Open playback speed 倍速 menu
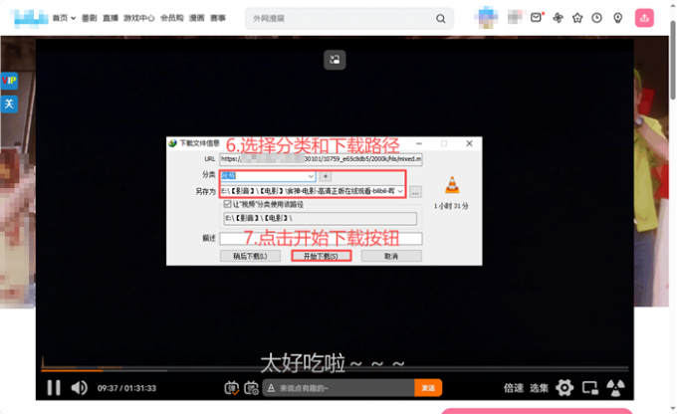 click(514, 388)
